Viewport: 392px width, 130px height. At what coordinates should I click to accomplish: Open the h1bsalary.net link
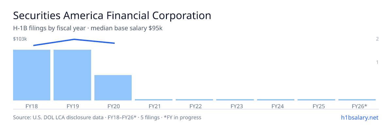(359, 117)
